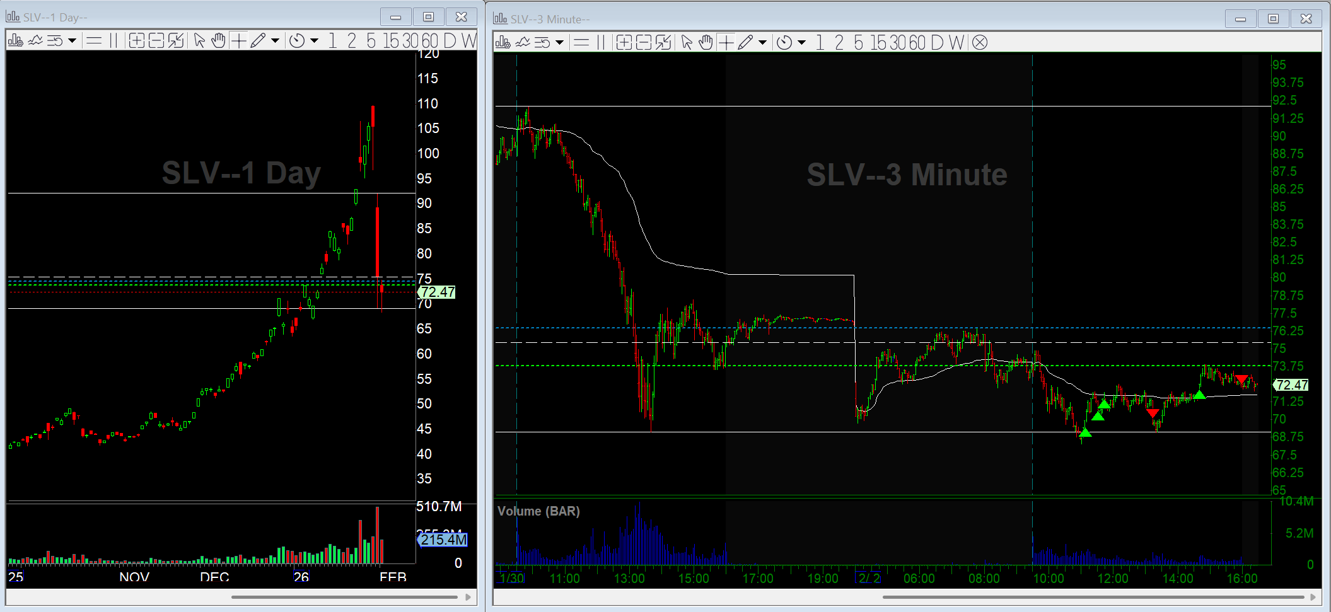
Task: Open studies icon in SLV 1 Day toolbar
Action: click(x=35, y=41)
